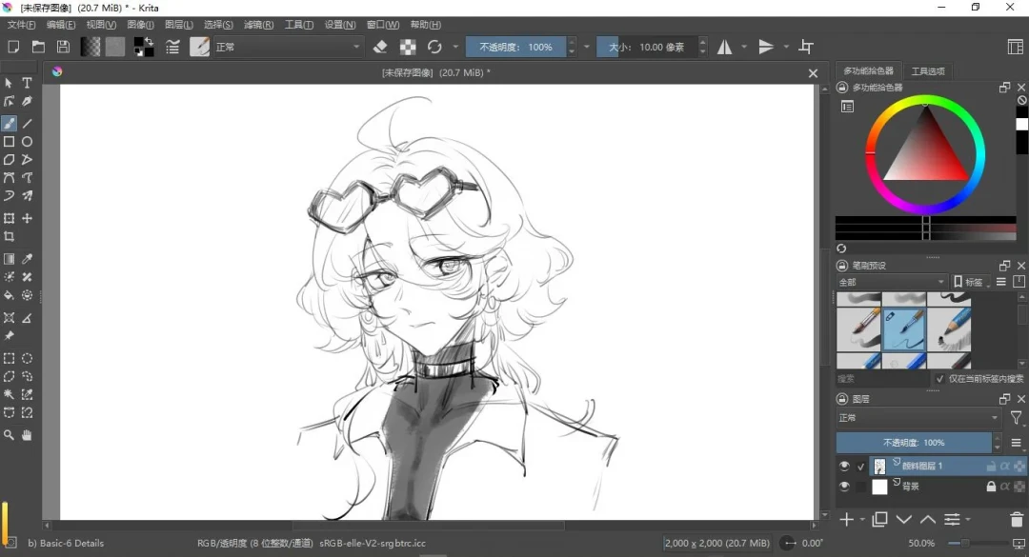Select the Rectangular Selection tool
This screenshot has height=557, width=1029.
click(x=10, y=358)
